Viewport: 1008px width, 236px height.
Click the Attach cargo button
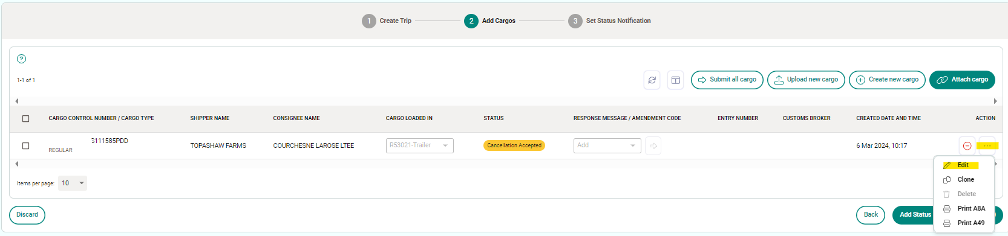coord(962,80)
